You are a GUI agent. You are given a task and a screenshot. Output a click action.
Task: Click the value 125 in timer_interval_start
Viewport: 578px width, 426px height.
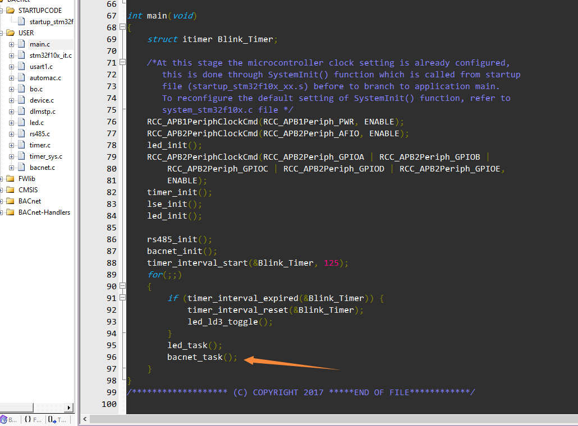(331, 263)
